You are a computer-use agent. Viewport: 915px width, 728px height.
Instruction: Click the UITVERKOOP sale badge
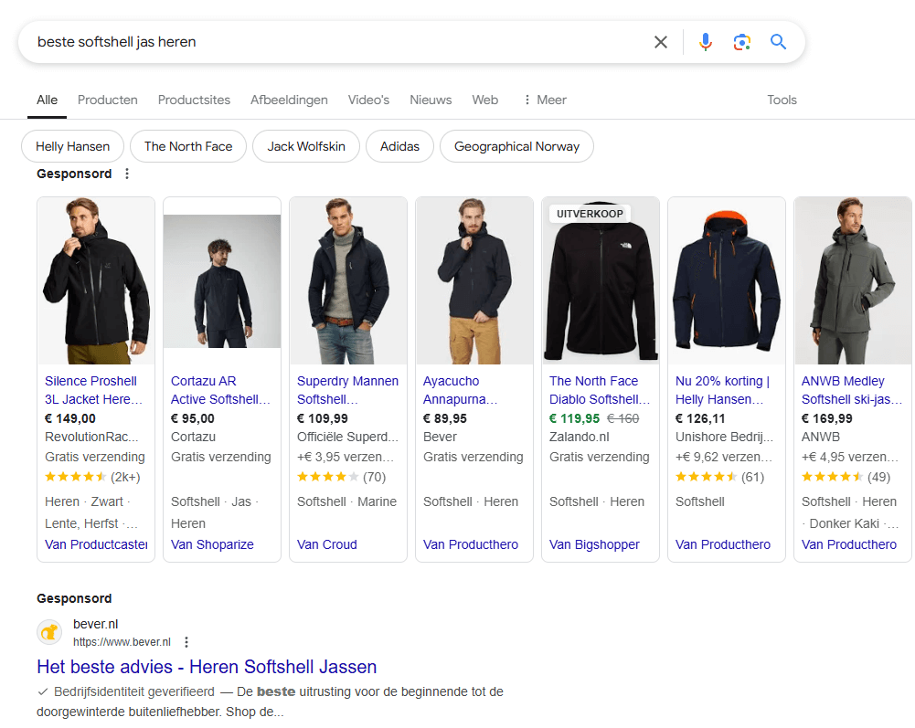click(590, 214)
